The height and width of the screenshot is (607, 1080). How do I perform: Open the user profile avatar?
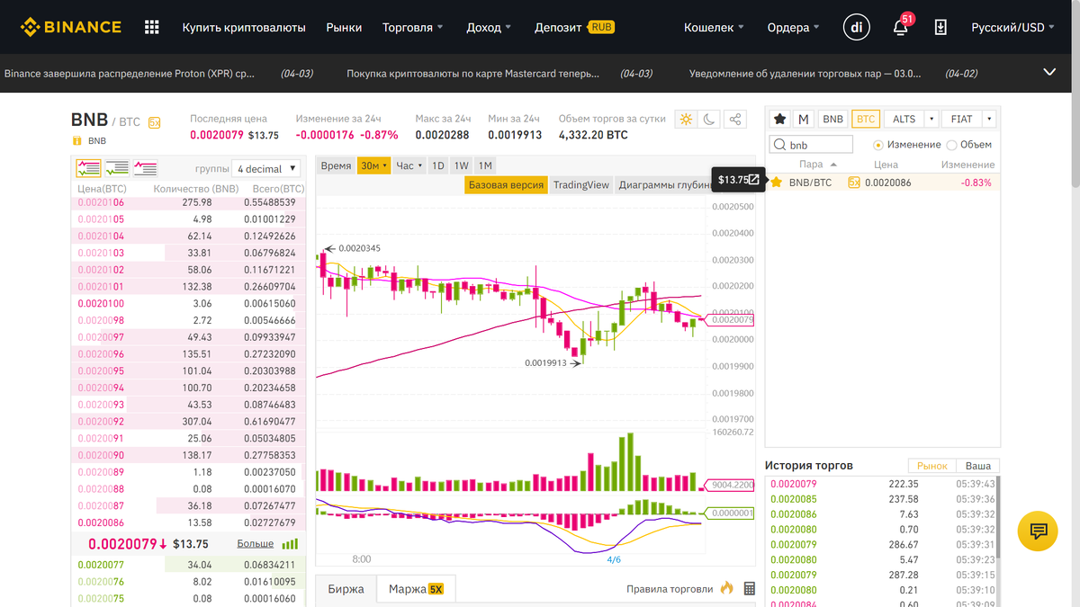(856, 27)
